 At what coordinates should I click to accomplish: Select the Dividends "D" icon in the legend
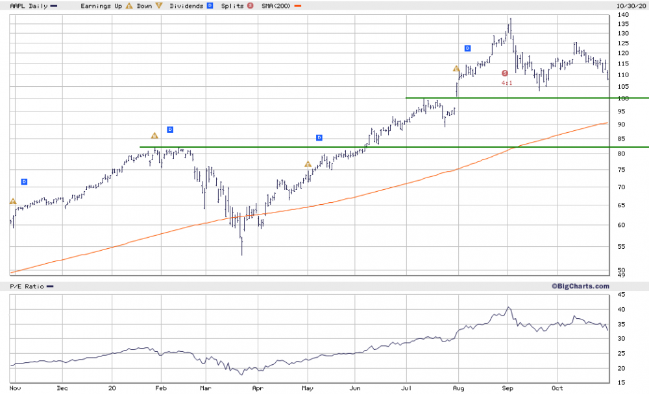tap(209, 6)
